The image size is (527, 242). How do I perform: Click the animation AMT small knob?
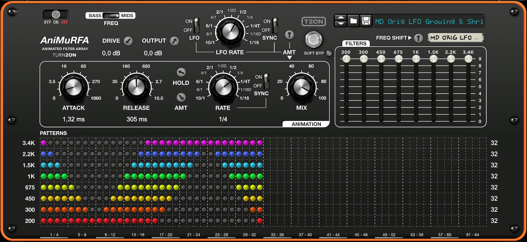[181, 97]
